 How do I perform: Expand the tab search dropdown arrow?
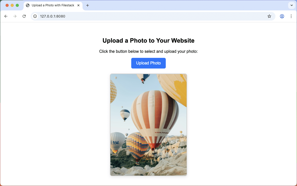click(x=291, y=5)
